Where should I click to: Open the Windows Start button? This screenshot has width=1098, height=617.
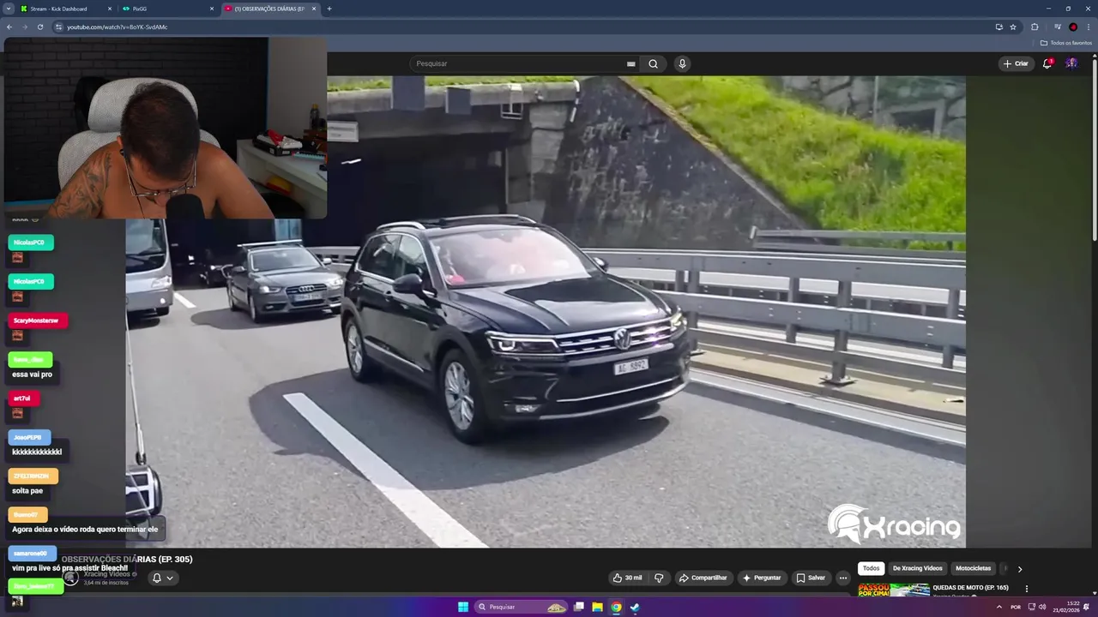(463, 607)
